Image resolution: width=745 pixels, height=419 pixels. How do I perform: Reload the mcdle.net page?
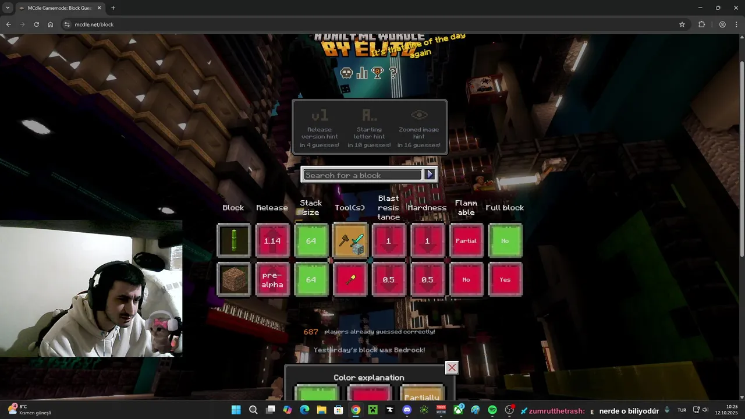coord(36,24)
